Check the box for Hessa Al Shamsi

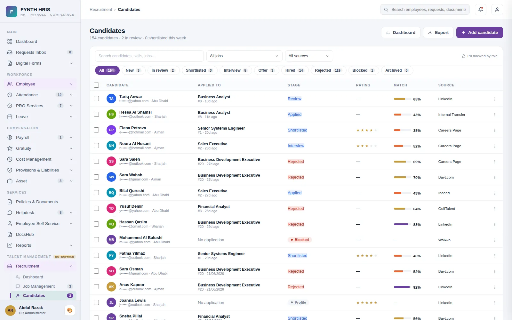[x=96, y=114]
